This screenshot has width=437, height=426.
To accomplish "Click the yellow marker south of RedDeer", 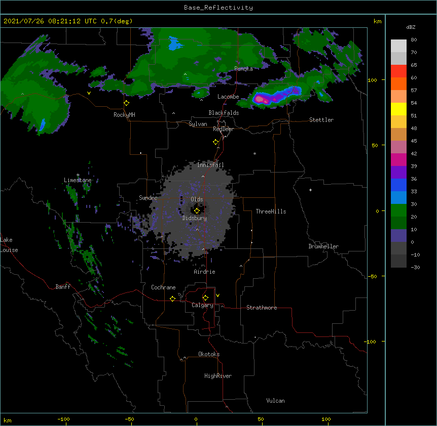I will tap(216, 142).
